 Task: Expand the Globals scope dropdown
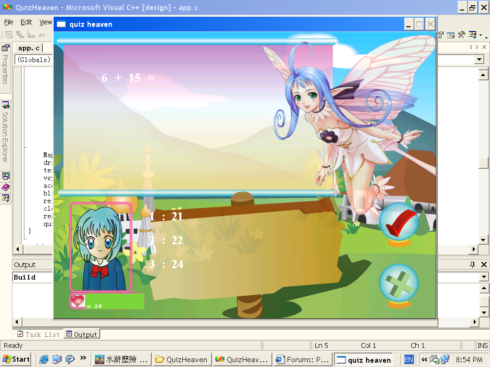coord(33,60)
